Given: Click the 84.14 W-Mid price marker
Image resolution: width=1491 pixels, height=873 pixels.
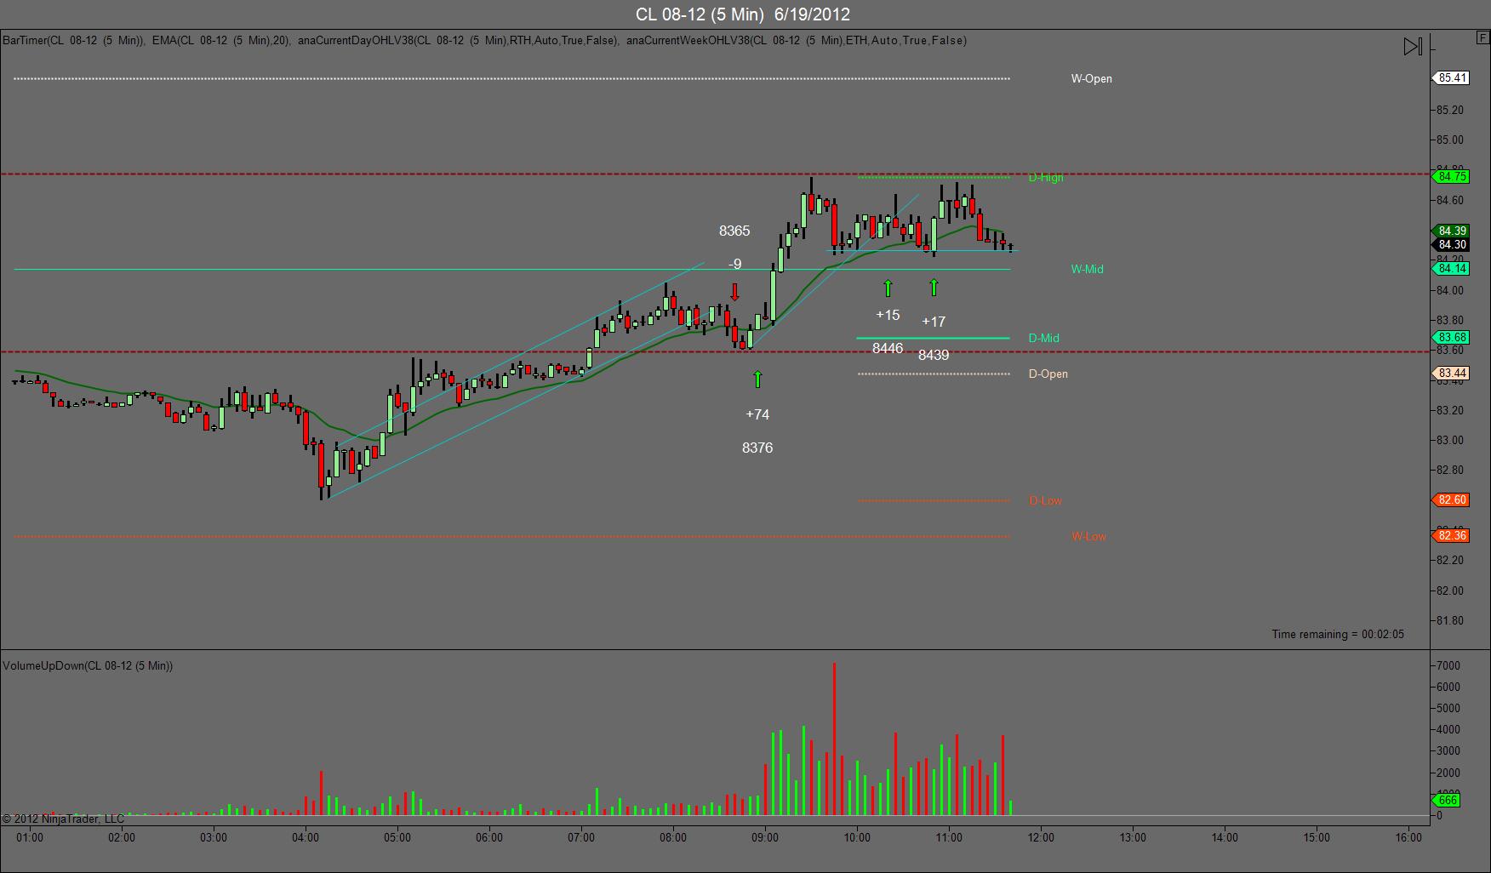Looking at the screenshot, I should click(x=1452, y=269).
